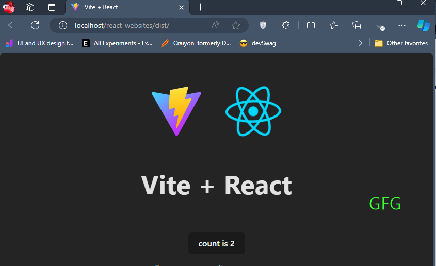Click the React logo

[253, 111]
